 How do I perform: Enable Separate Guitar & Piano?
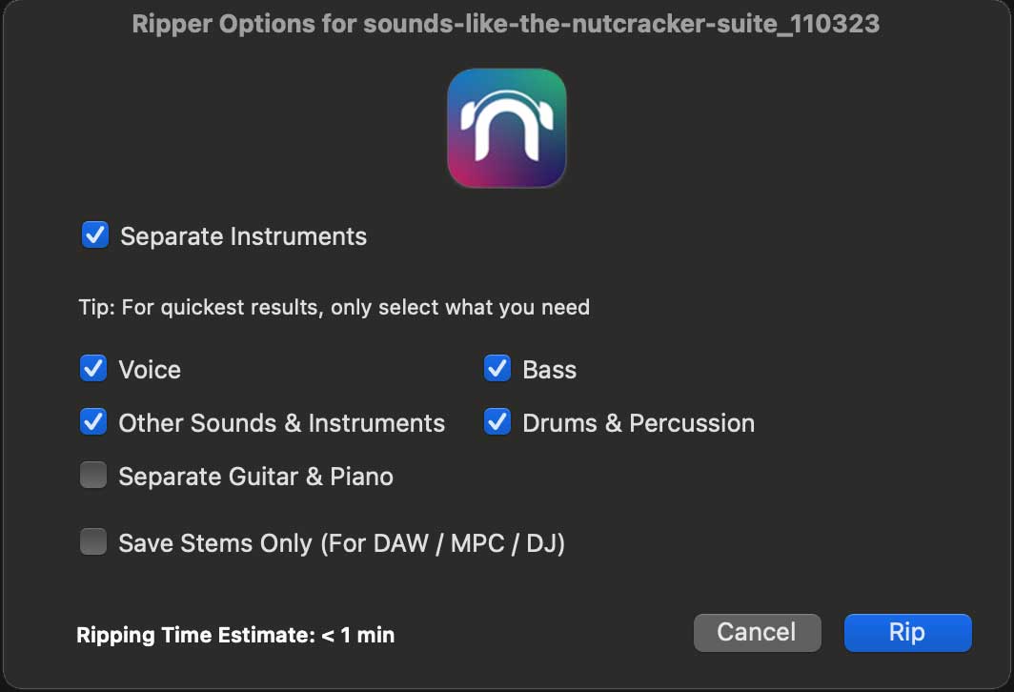pyautogui.click(x=94, y=475)
